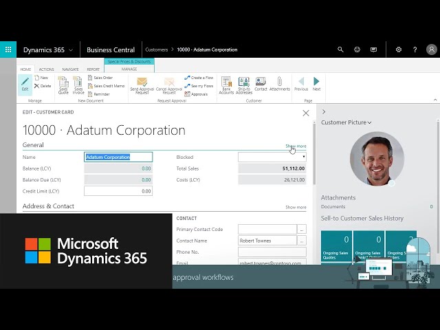Click Send Approval Request icon
The width and height of the screenshot is (440, 330).
142,84
